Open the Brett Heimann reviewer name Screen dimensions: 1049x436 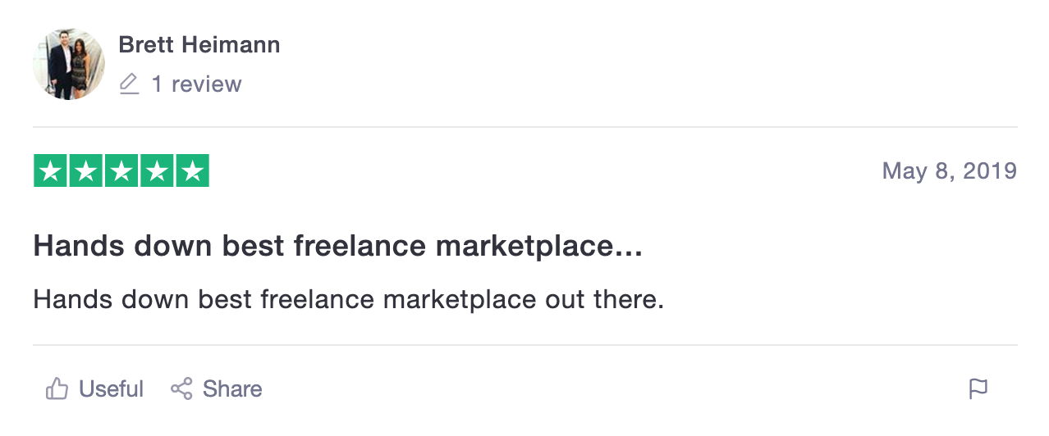[199, 45]
